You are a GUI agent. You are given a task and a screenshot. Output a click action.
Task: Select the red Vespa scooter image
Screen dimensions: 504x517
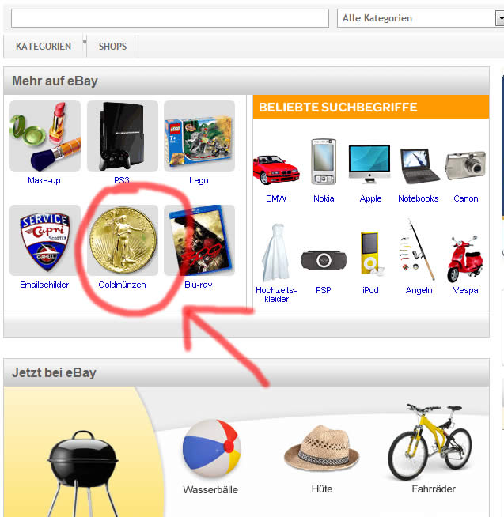[x=465, y=258]
